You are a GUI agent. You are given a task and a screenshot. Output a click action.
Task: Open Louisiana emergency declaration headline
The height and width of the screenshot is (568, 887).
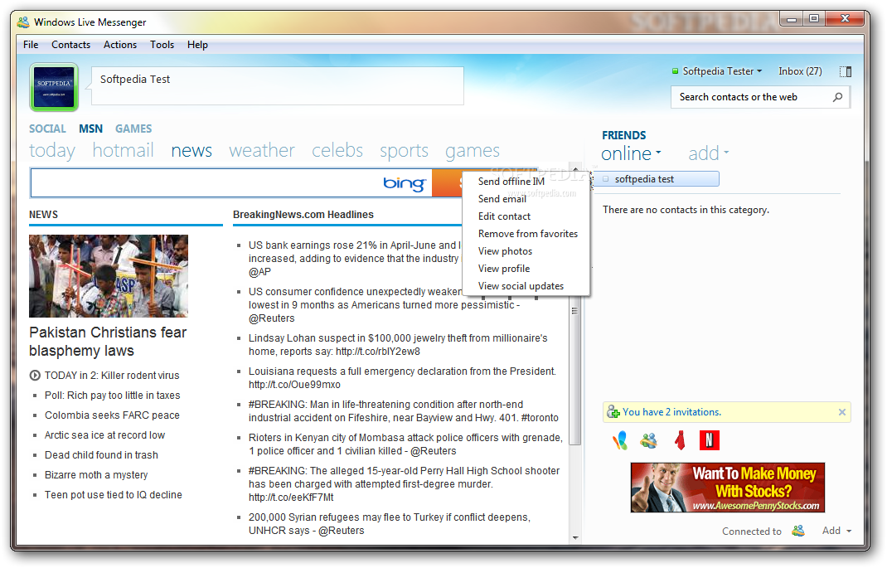(402, 377)
